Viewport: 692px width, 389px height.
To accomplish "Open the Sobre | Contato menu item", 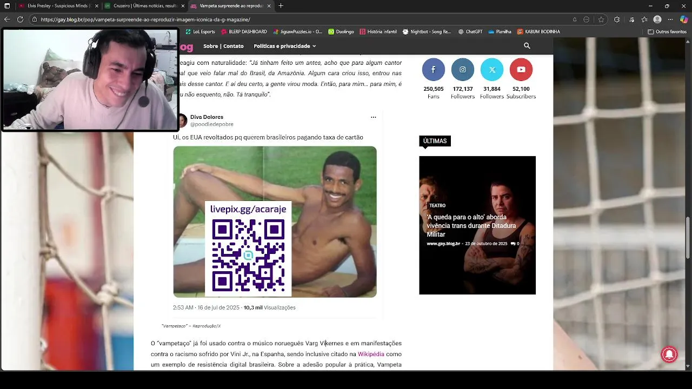I will [223, 46].
